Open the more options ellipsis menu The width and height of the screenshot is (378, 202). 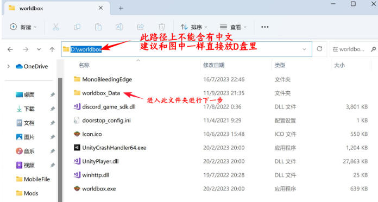coord(264,27)
